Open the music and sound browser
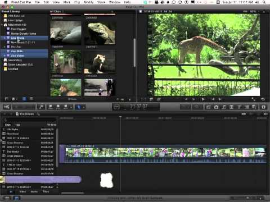Screen dimensions: 270x202 point(224,107)
